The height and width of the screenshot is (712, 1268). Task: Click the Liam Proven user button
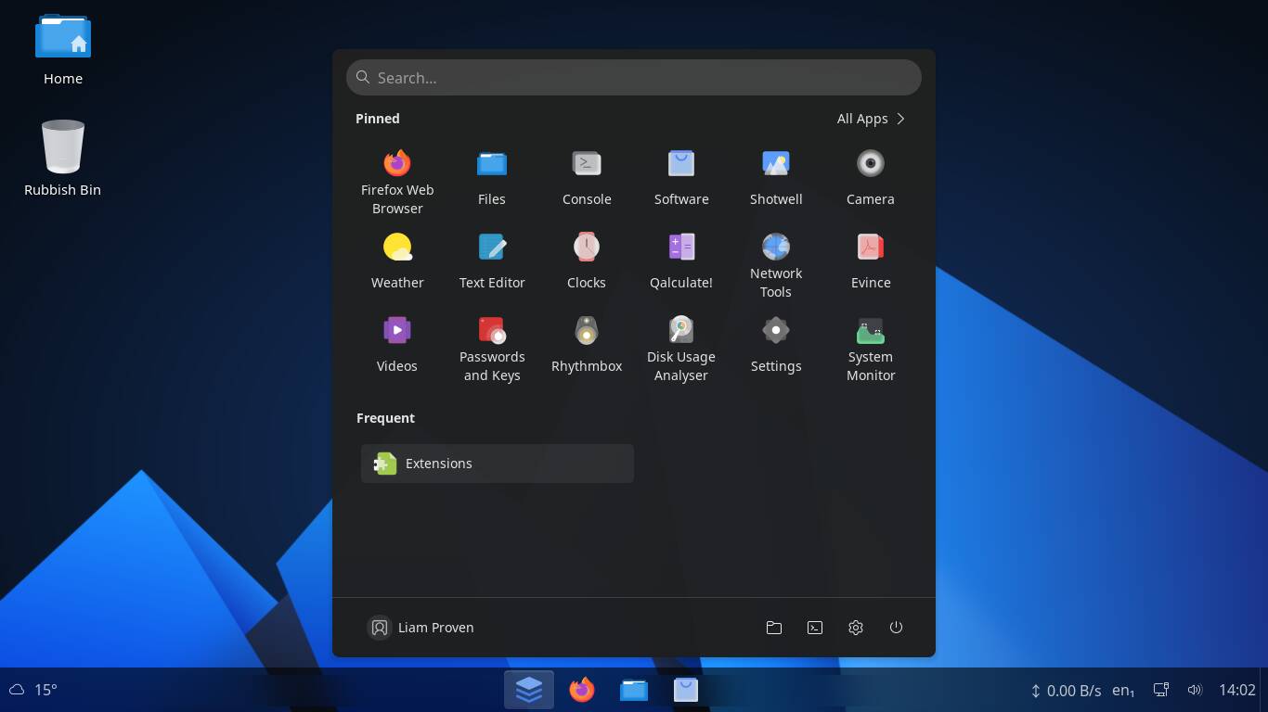tap(421, 628)
